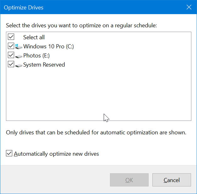The image size is (197, 194).
Task: Select the 'System Reserved' drive label
Action: 44,65
